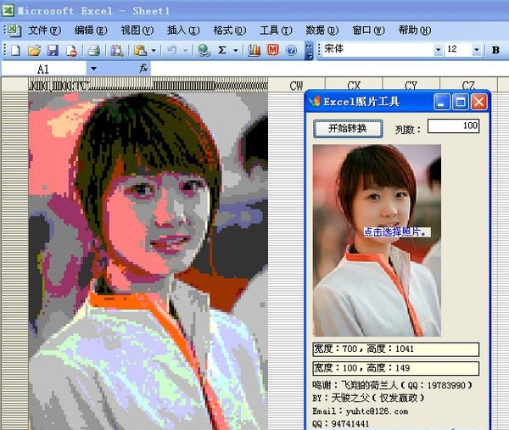
Task: Open the Name Box dropdown arrow
Action: click(93, 69)
